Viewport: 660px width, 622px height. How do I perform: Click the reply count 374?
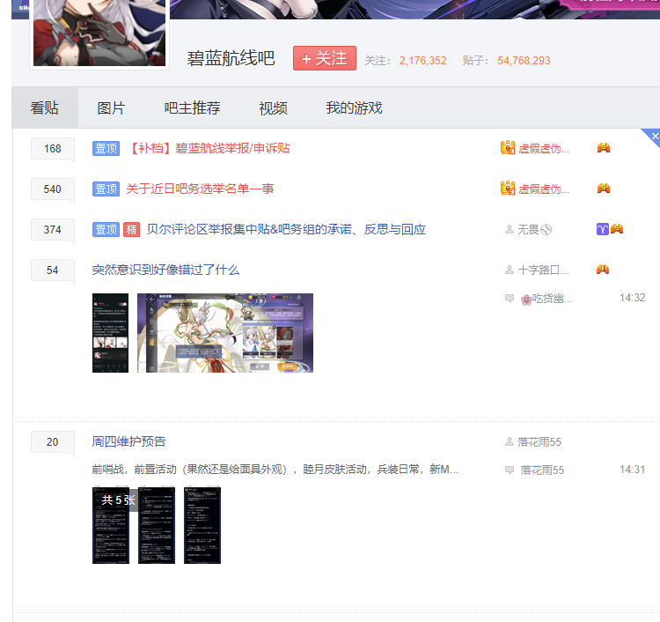pyautogui.click(x=53, y=229)
